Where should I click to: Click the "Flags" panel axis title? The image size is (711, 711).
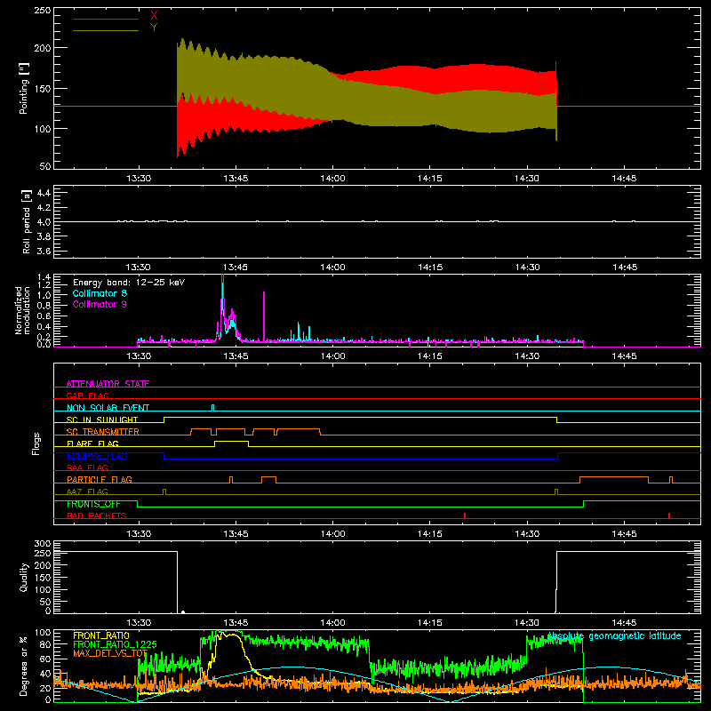pyautogui.click(x=36, y=443)
